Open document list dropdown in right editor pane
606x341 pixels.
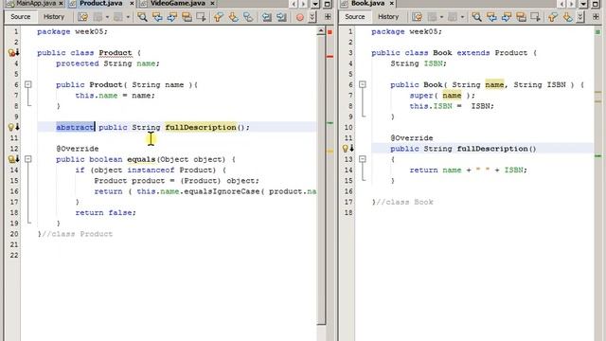[x=583, y=4]
